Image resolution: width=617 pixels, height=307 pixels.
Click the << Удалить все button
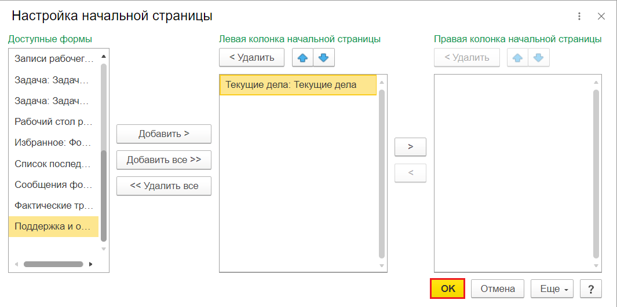point(164,186)
